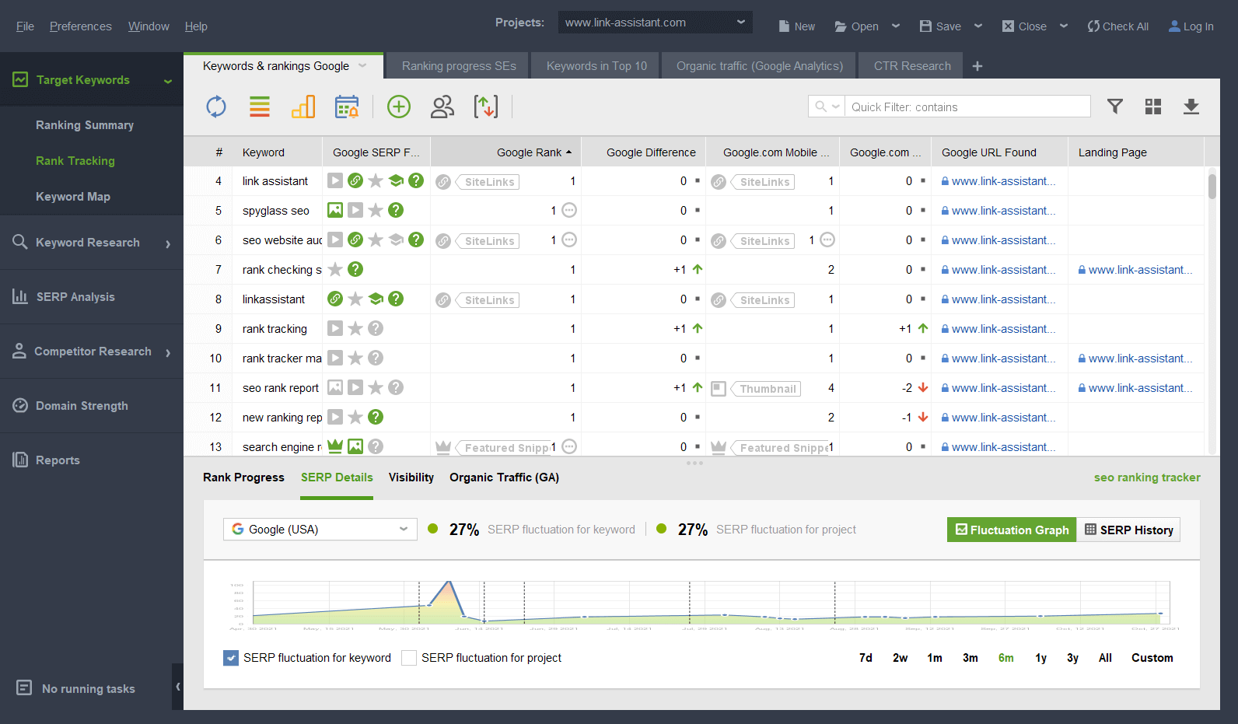The image size is (1238, 724).
Task: Select the 7d time range
Action: [866, 658]
